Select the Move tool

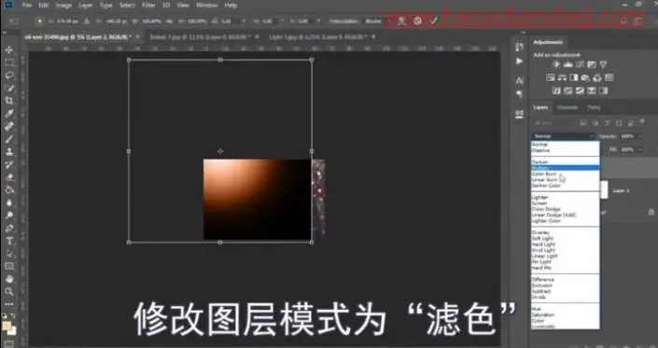point(8,50)
